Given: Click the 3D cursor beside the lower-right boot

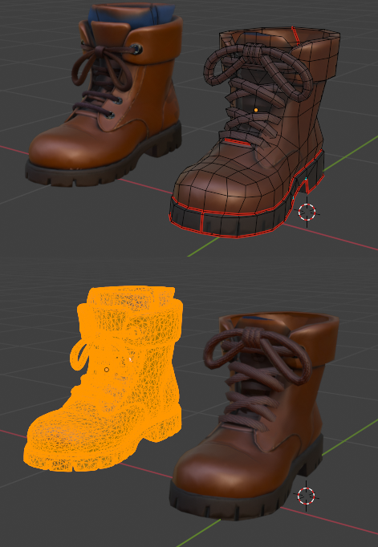Looking at the screenshot, I should [307, 496].
